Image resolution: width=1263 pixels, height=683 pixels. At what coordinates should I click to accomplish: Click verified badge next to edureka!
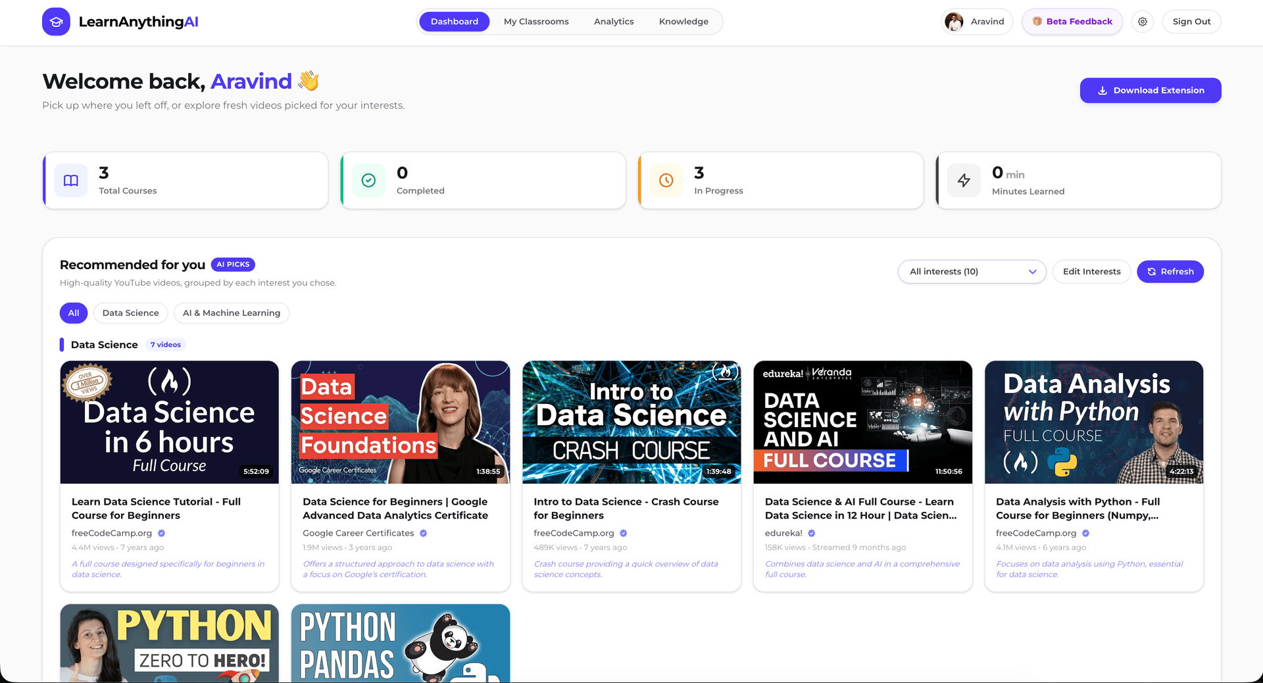812,533
